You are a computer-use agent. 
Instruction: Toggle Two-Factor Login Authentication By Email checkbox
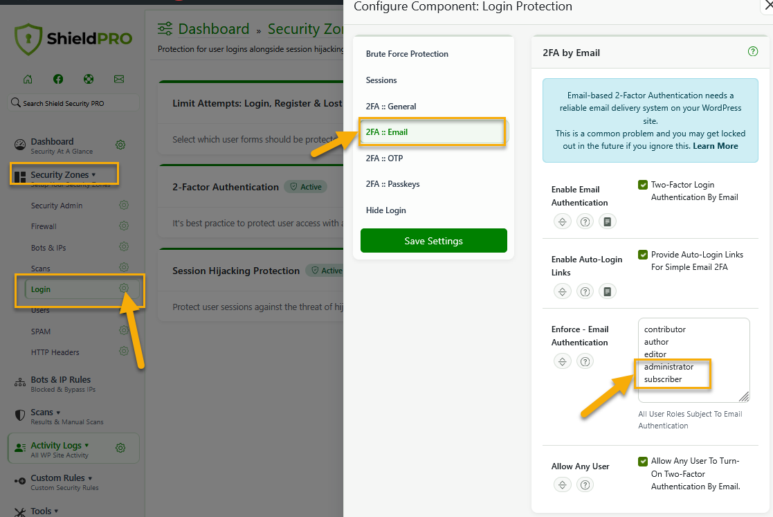pyautogui.click(x=643, y=185)
